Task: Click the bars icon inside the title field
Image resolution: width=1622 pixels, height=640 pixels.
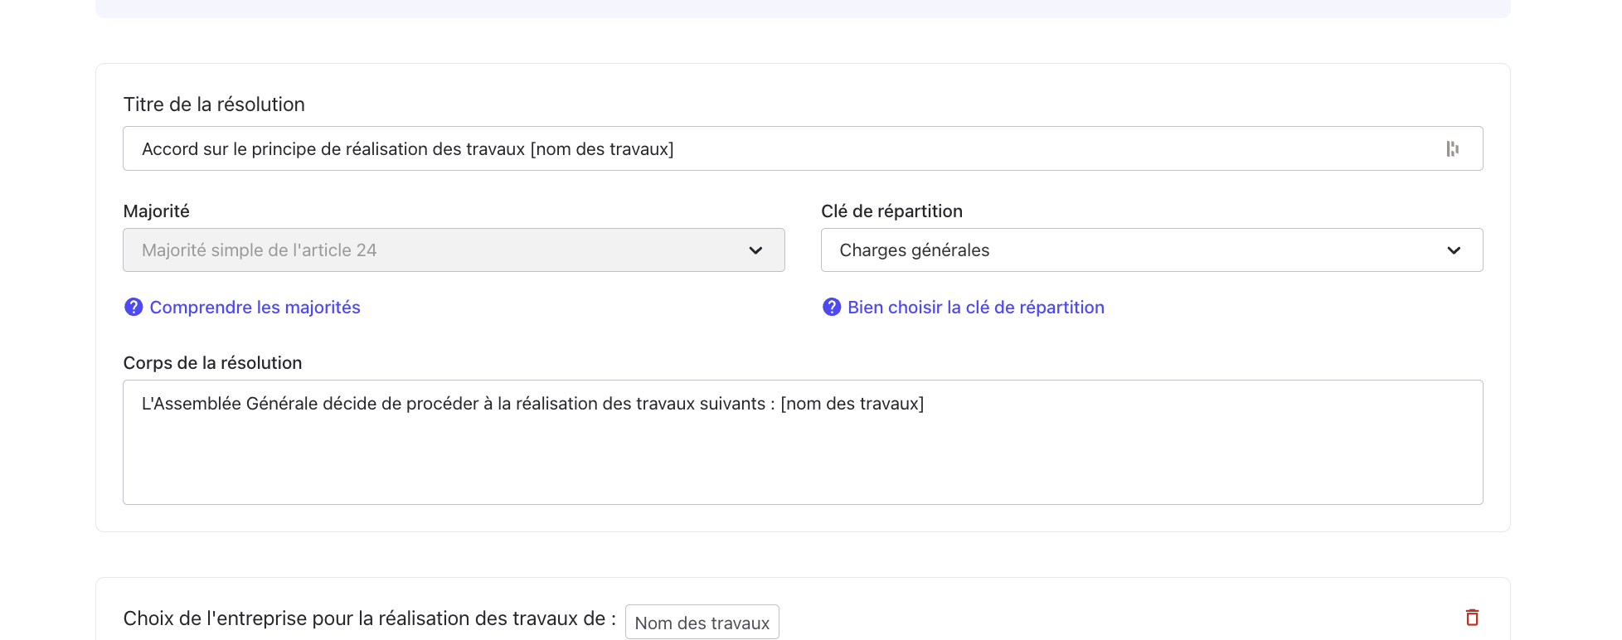Action: [x=1452, y=149]
